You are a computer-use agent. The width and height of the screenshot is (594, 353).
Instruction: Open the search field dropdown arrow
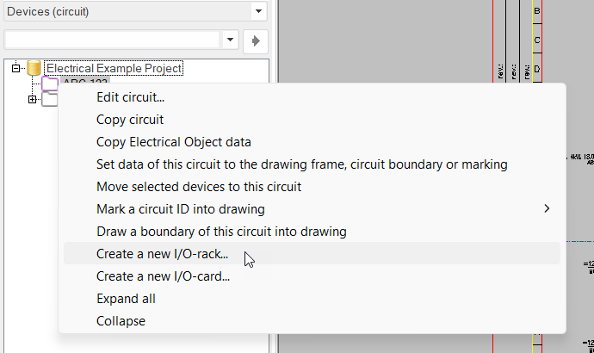230,40
